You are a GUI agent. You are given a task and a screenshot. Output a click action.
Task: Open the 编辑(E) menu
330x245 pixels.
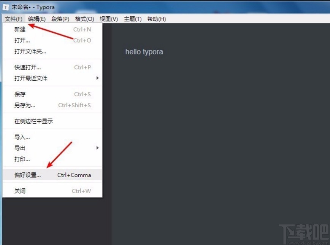(36, 19)
